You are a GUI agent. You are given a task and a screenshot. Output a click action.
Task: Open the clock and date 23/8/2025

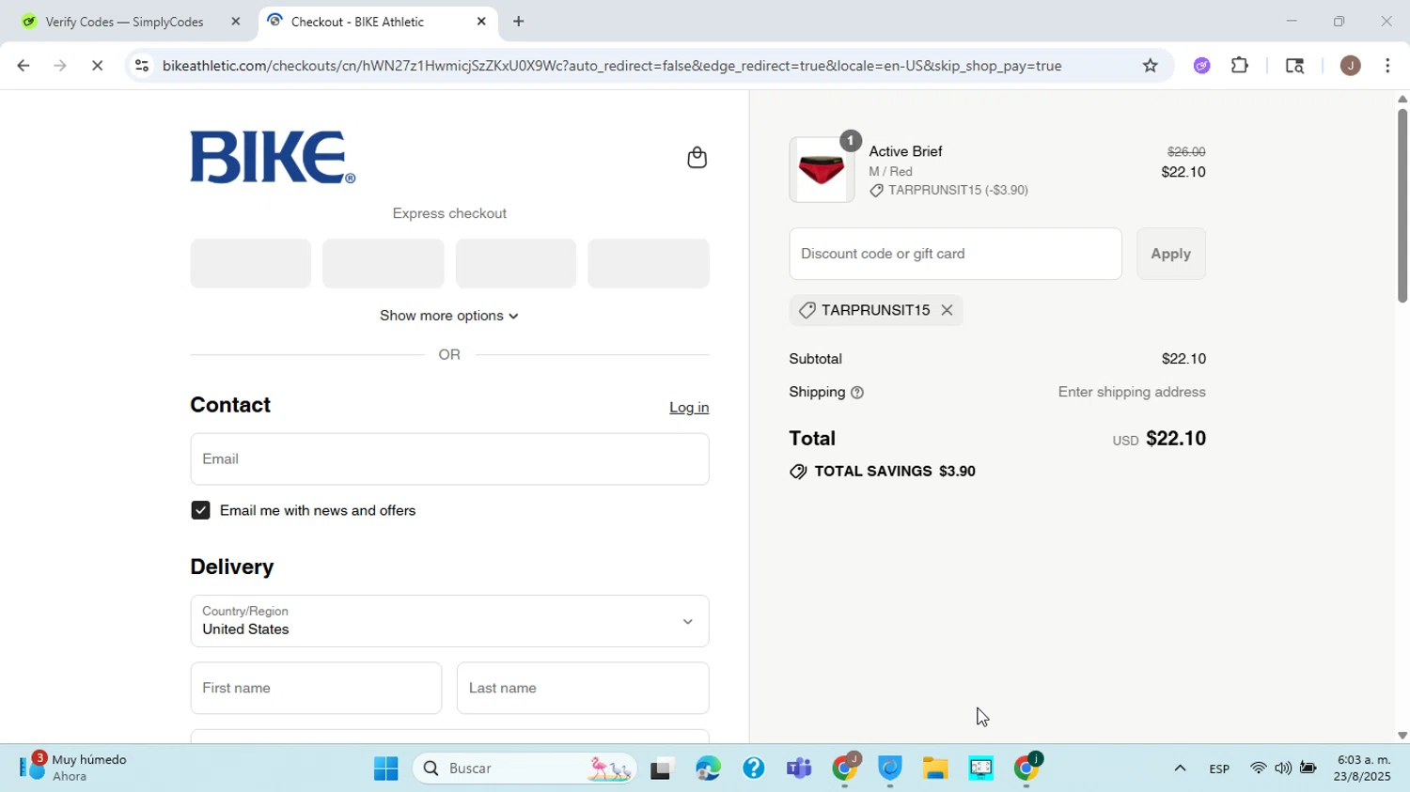pyautogui.click(x=1363, y=768)
